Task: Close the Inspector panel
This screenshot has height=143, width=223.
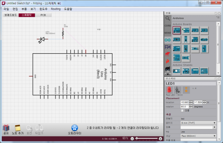Action: pyautogui.click(x=219, y=79)
